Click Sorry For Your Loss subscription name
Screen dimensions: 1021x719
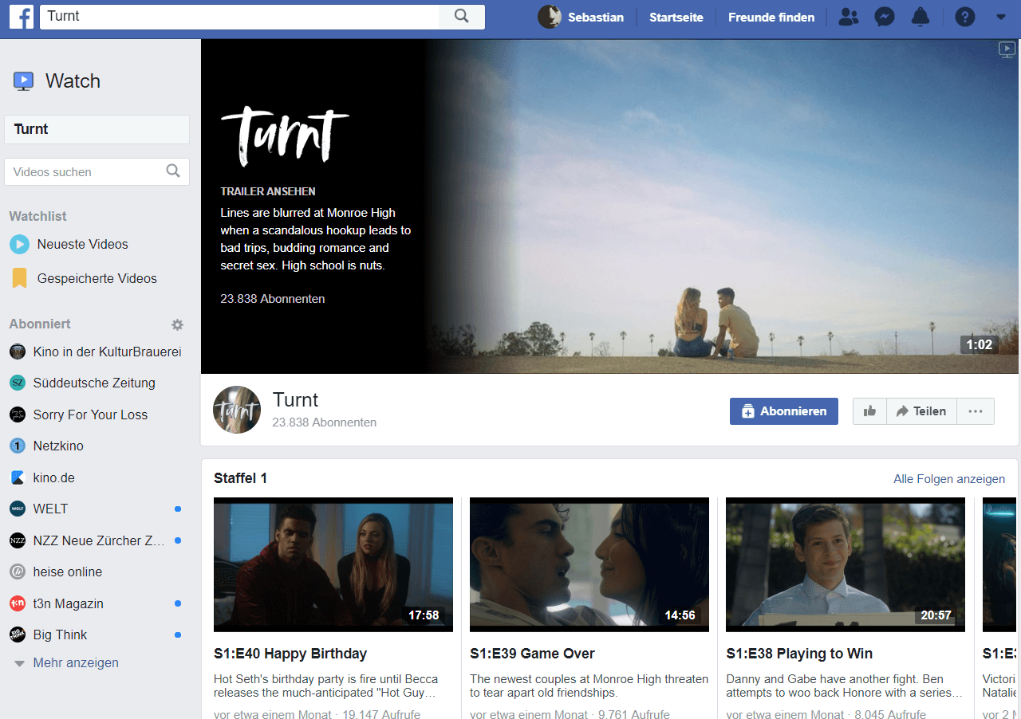click(x=90, y=415)
